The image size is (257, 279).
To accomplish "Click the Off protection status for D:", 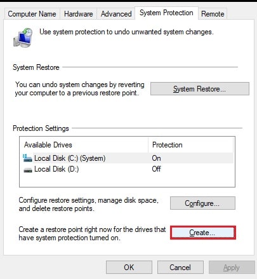I will click(x=156, y=169).
